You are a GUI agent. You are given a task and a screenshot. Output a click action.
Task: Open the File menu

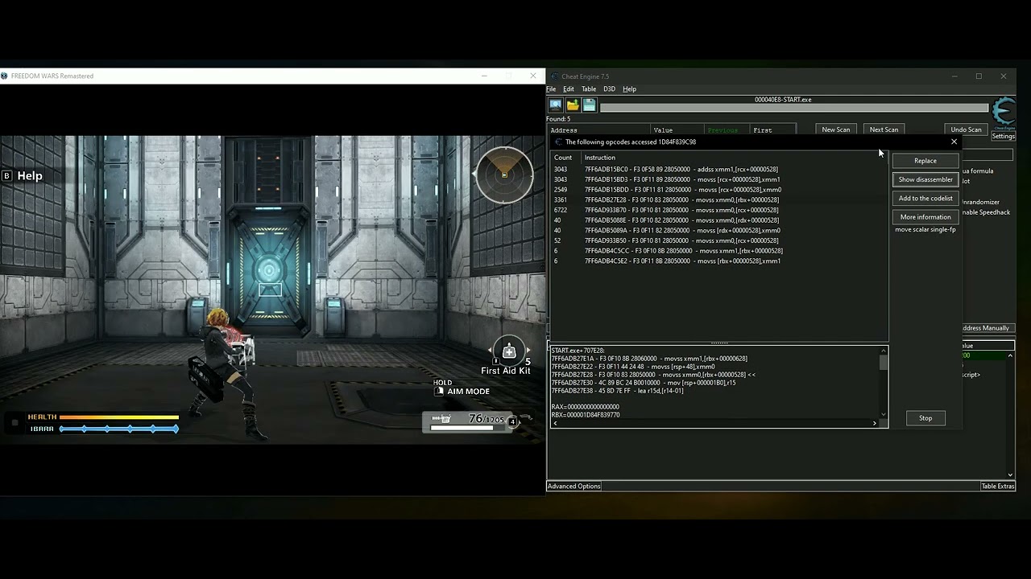pyautogui.click(x=551, y=89)
